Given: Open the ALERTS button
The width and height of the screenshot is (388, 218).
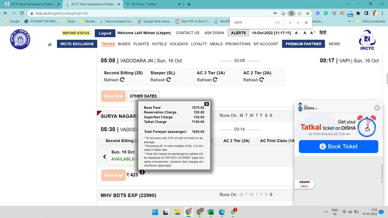Looking at the screenshot, I should click(238, 33).
